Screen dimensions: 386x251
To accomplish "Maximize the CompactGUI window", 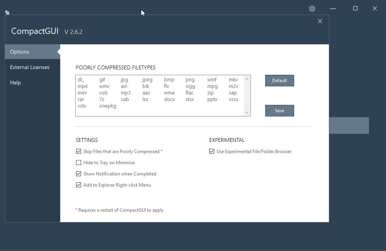I will coord(355,8).
